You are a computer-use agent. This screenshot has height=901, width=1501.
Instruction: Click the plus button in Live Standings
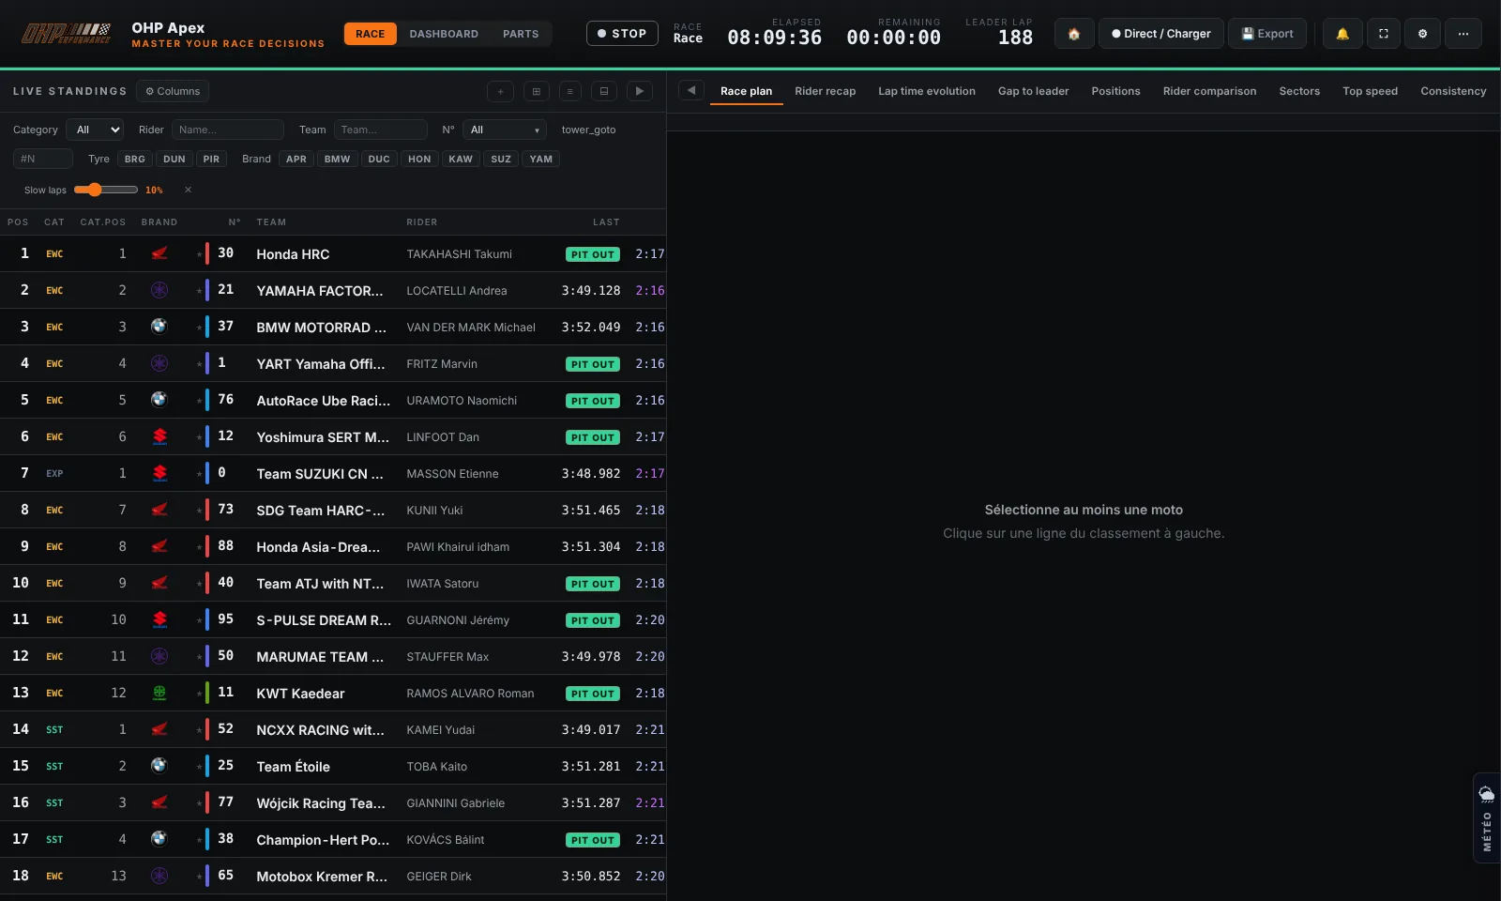click(500, 91)
